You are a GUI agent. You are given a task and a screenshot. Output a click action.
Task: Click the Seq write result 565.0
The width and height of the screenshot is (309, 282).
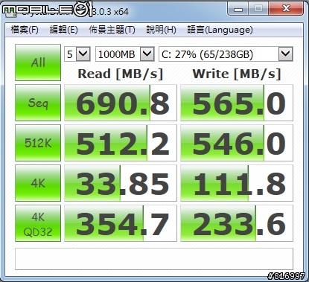(237, 103)
